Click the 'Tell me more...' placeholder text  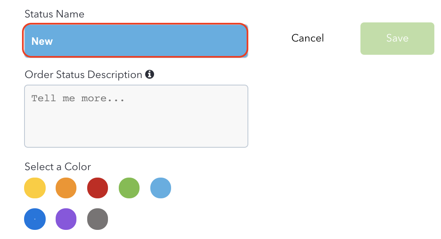click(78, 98)
